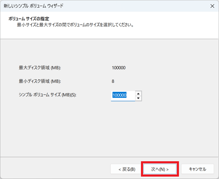Click the minimum disk space value 8
Image resolution: width=219 pixels, height=179 pixels.
tap(113, 81)
